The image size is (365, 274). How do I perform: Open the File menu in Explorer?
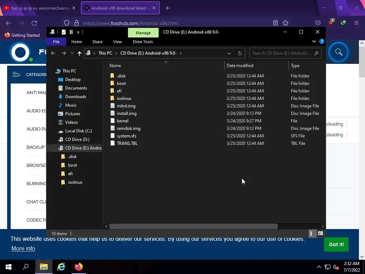[x=56, y=42]
